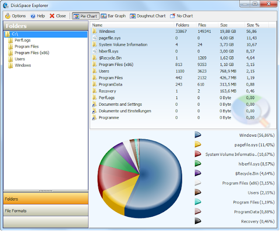Sort the list by Size % column

tap(257, 25)
